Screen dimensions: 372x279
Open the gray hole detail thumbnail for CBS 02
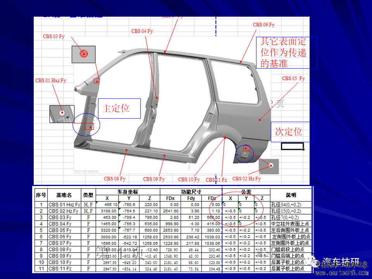tap(269, 167)
